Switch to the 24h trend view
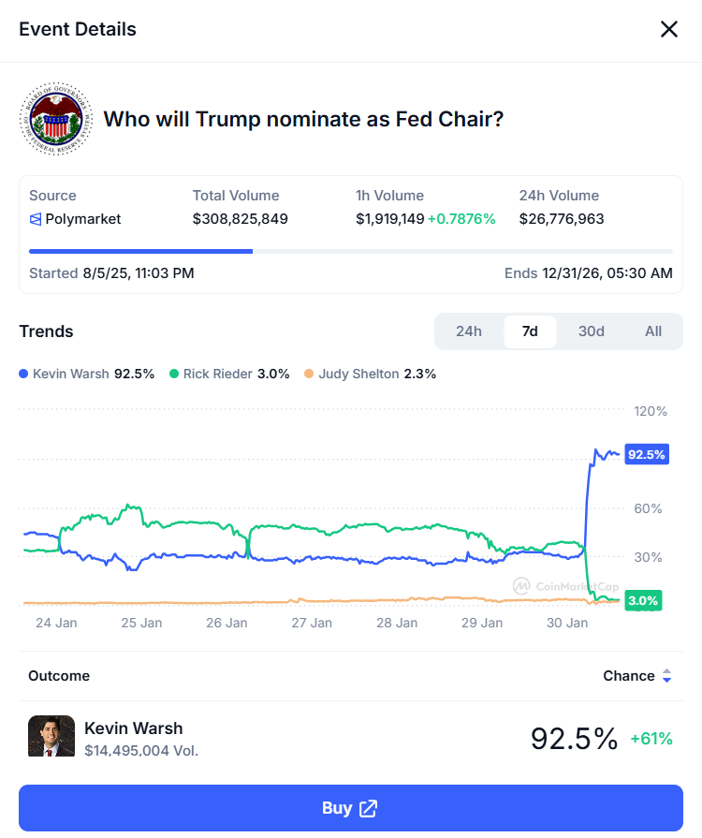Viewport: 702px width, 838px height. click(x=469, y=331)
